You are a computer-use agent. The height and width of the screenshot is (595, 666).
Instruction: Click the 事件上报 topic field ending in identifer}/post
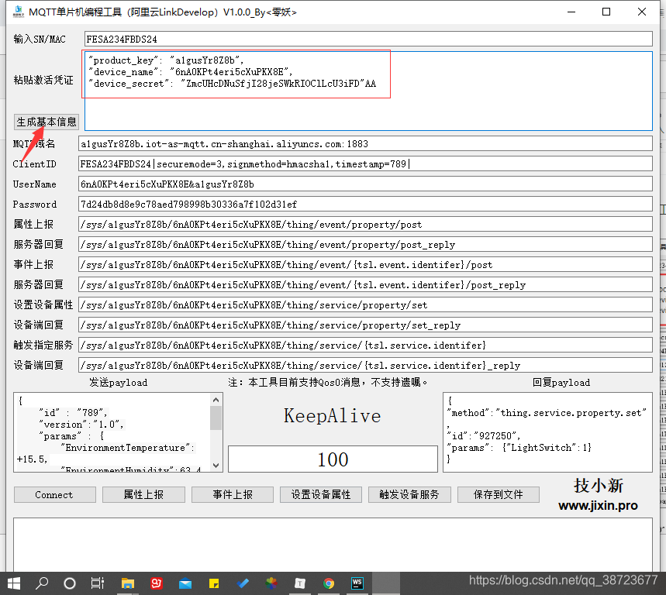tap(365, 265)
